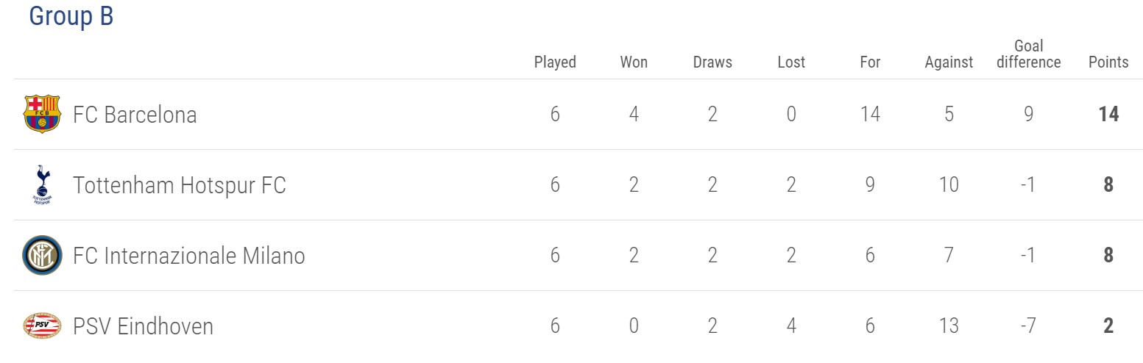This screenshot has height=363, width=1143.
Task: Select FC Internazionale Milano team name
Action: tap(189, 256)
